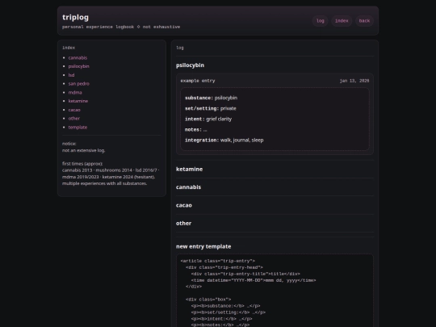
Task: Click the personal experience logbook subtitle
Action: [x=121, y=27]
